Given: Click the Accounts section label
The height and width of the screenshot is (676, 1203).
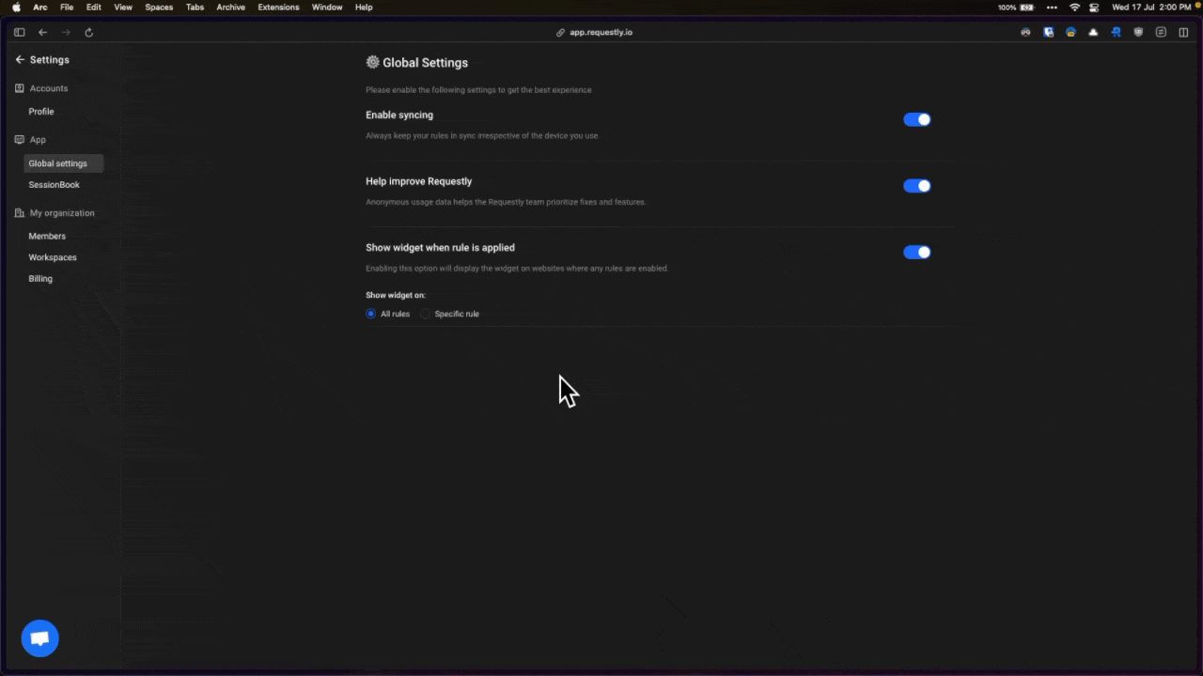Looking at the screenshot, I should point(49,88).
